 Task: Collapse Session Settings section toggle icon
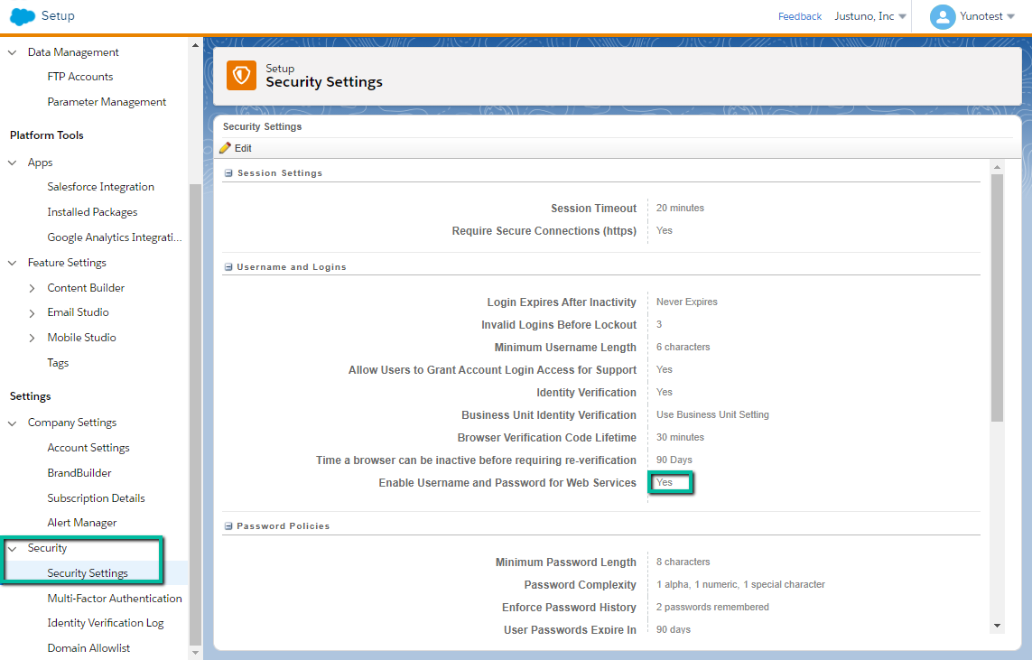(x=228, y=173)
